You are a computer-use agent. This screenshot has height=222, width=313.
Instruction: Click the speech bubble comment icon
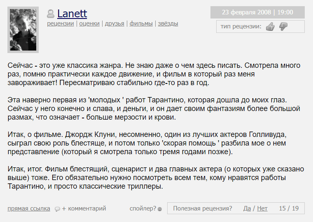(x=57, y=209)
